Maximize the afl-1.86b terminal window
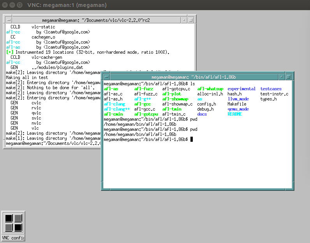 (288, 77)
